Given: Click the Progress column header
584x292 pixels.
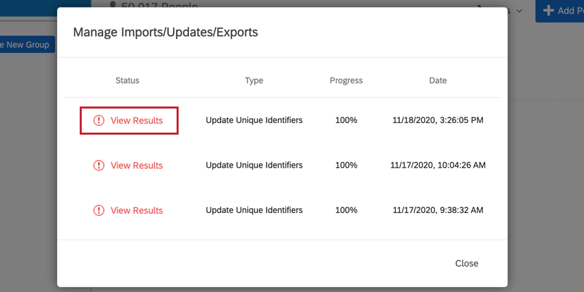Looking at the screenshot, I should (x=346, y=80).
